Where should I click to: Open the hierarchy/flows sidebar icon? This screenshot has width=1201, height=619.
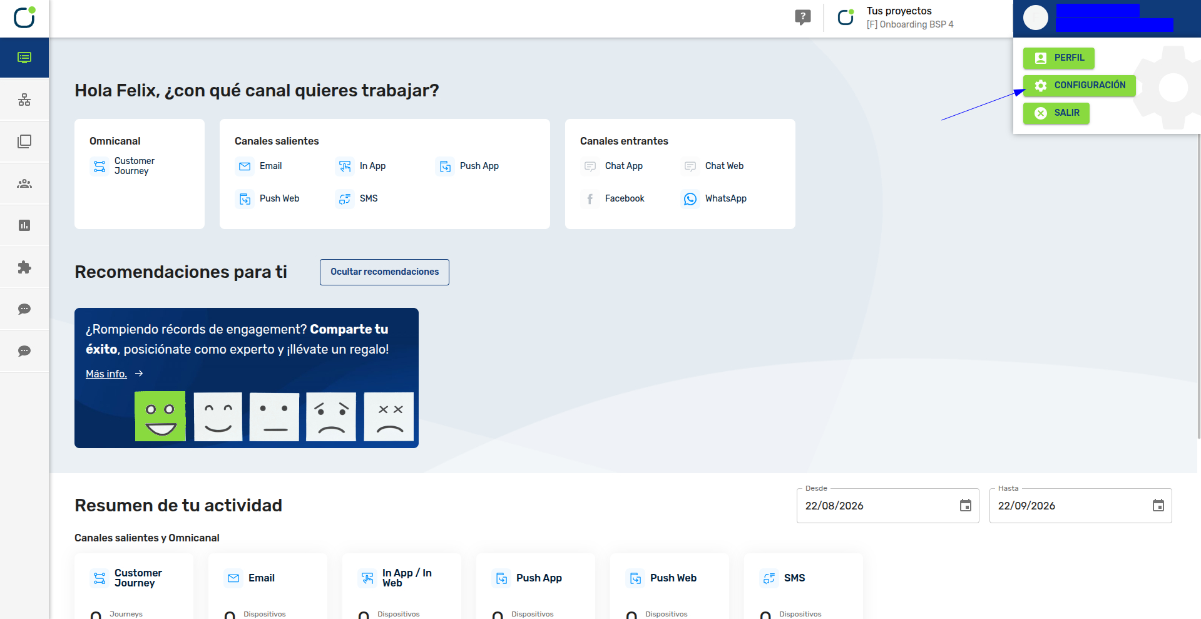point(24,100)
